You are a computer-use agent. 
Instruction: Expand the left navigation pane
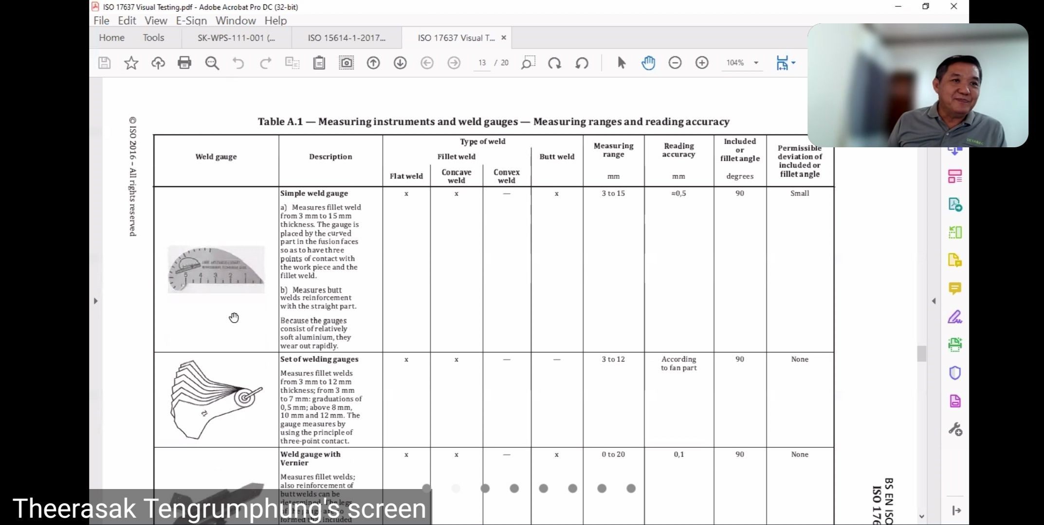pos(95,301)
